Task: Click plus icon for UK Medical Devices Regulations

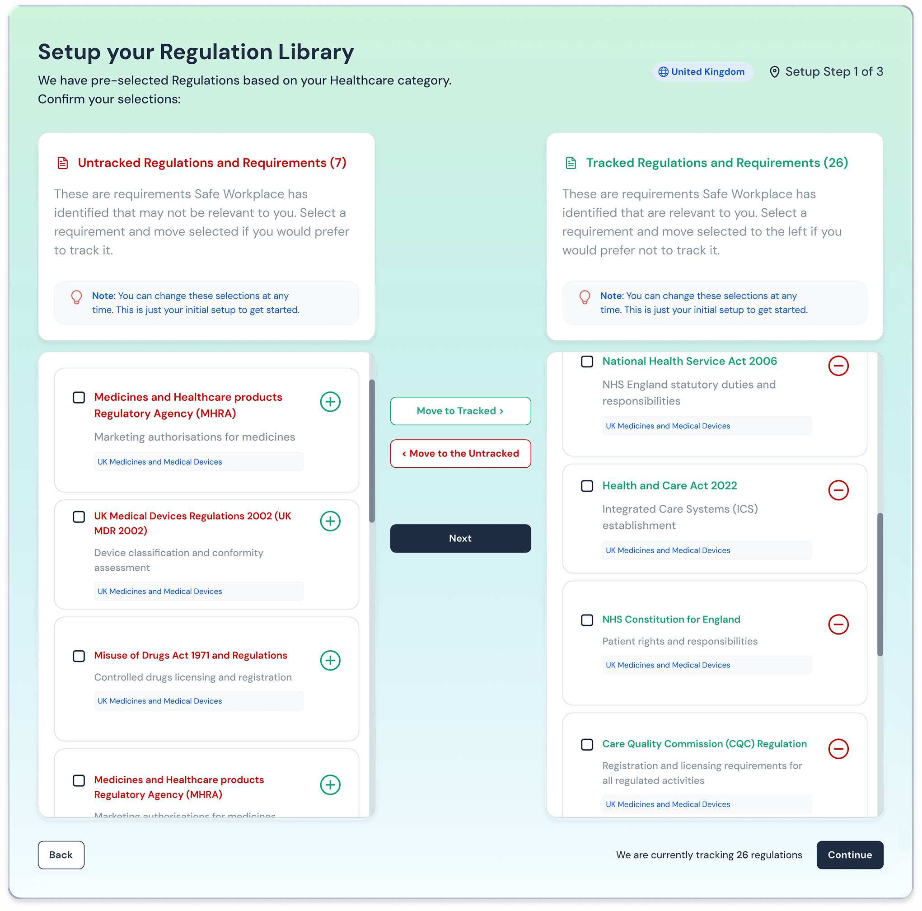Action: point(330,521)
